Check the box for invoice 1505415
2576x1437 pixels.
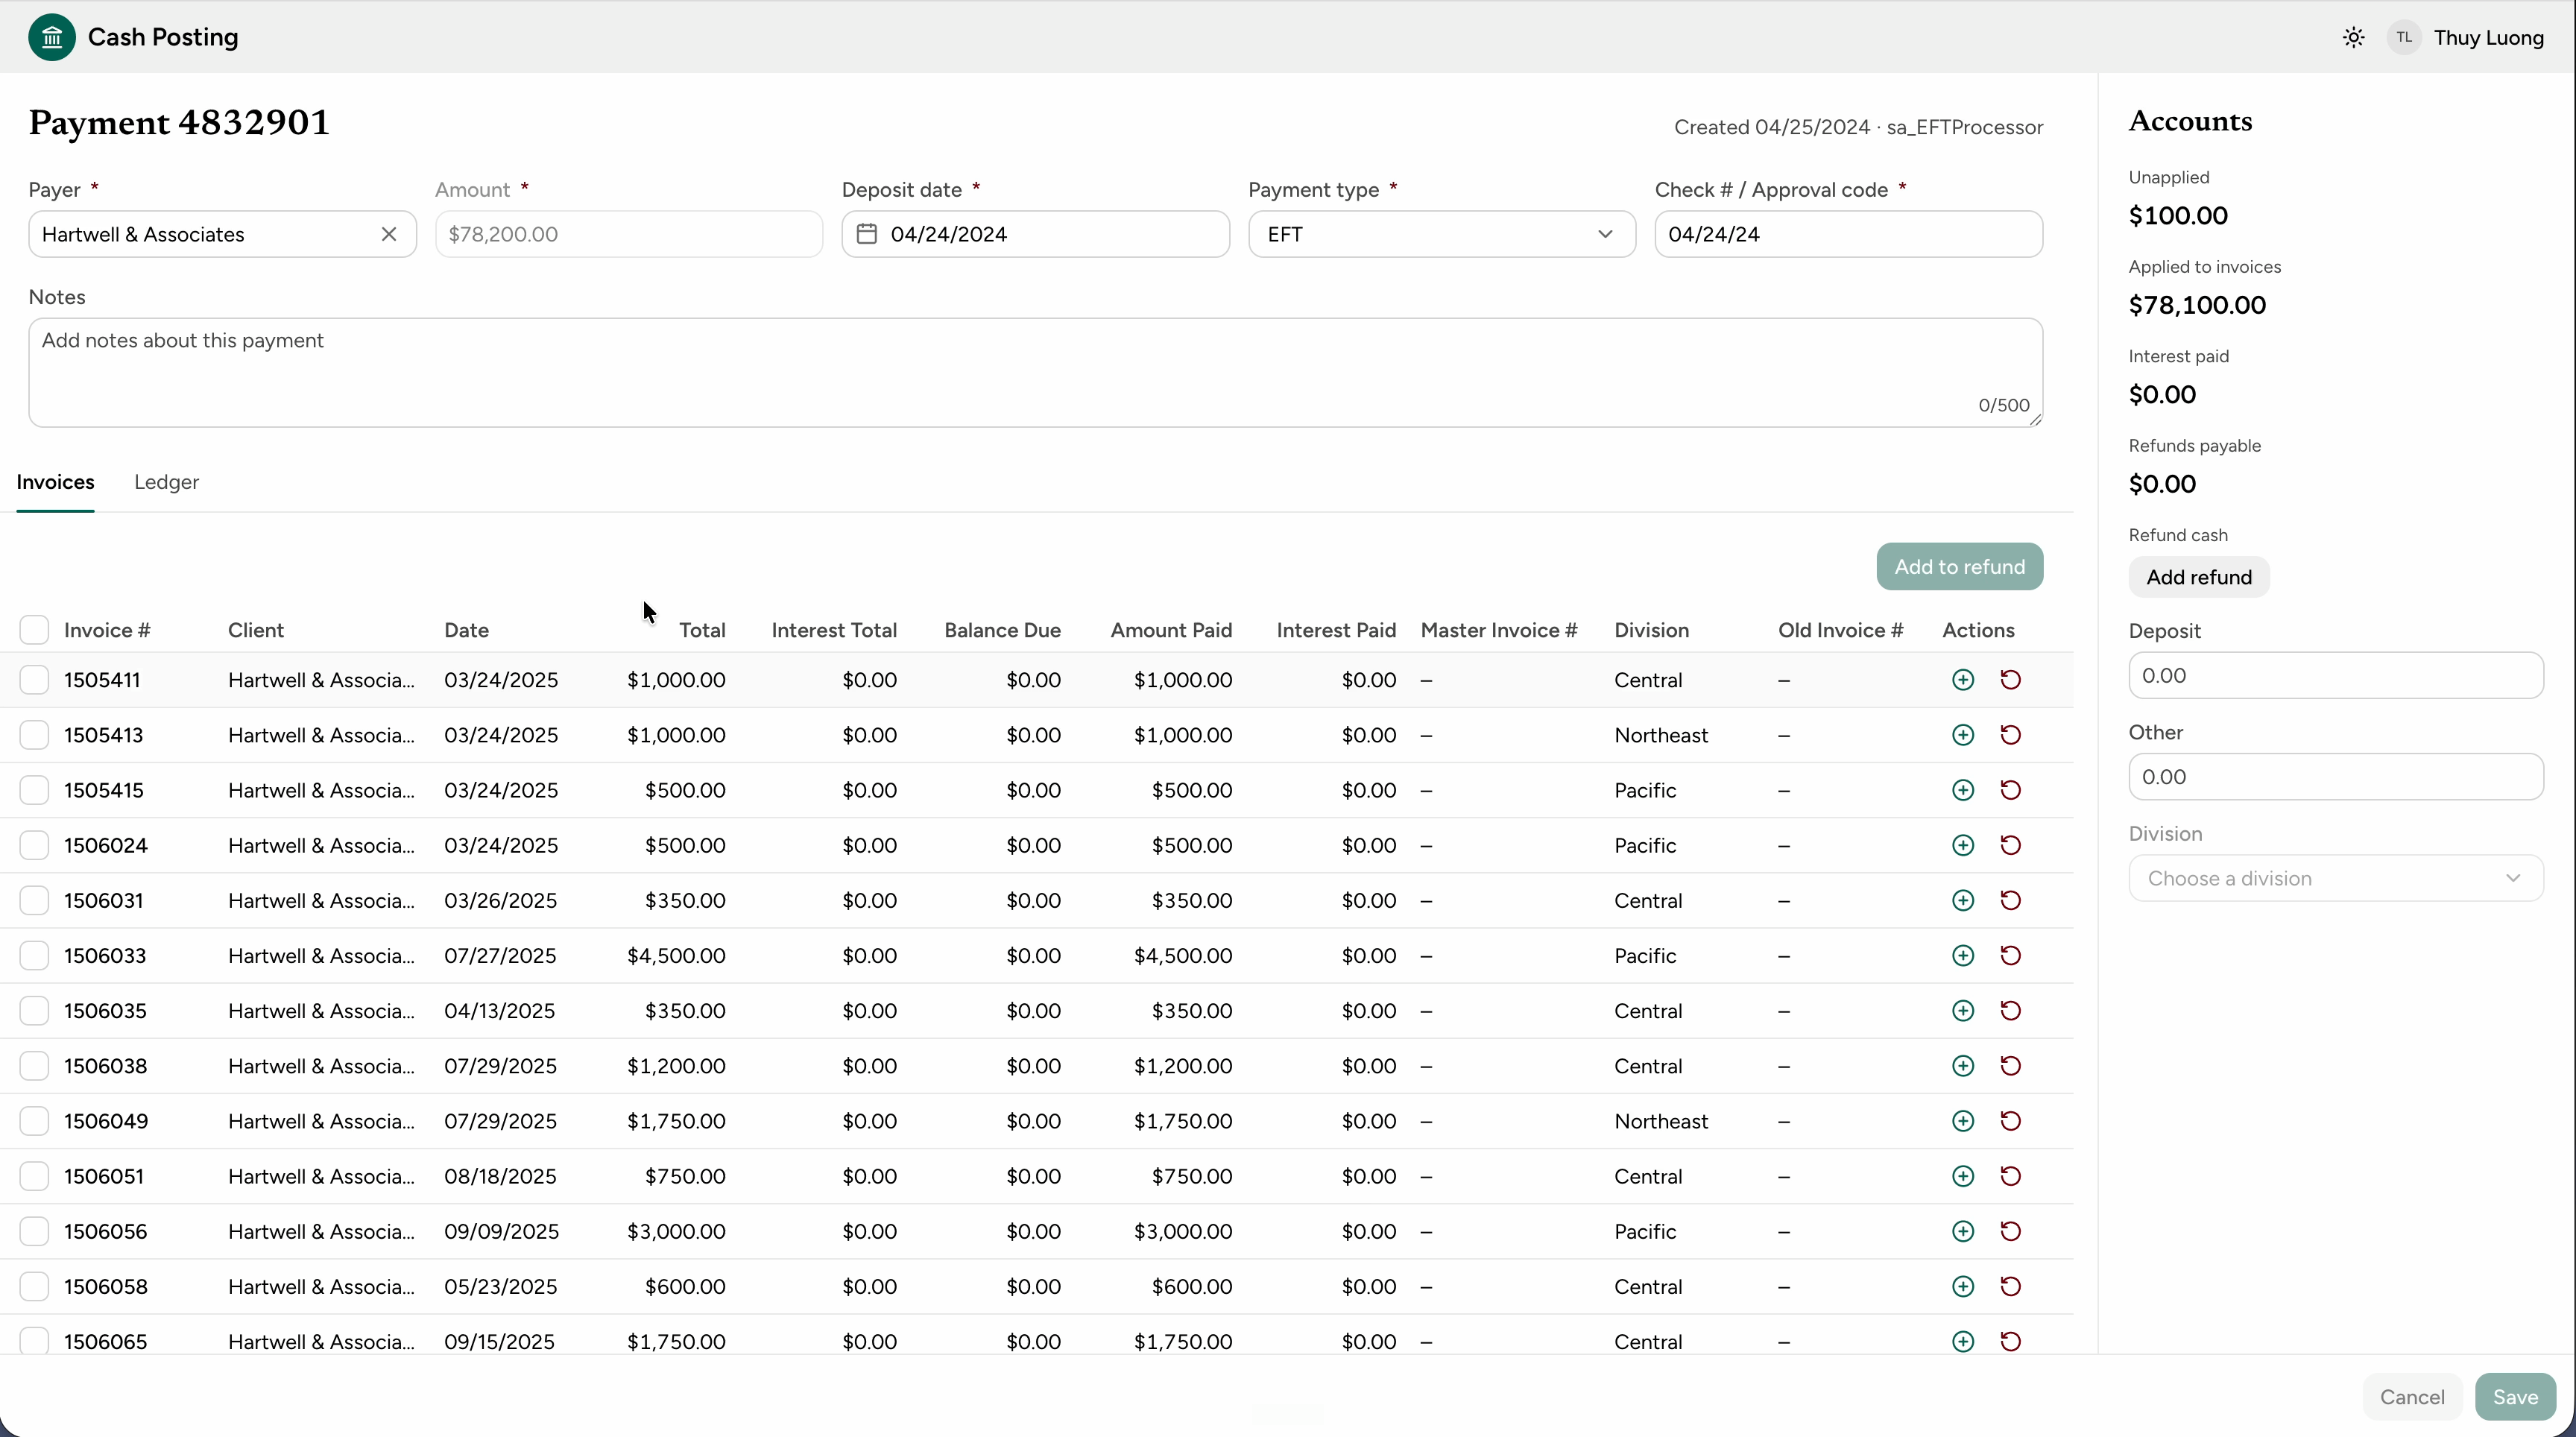click(34, 790)
